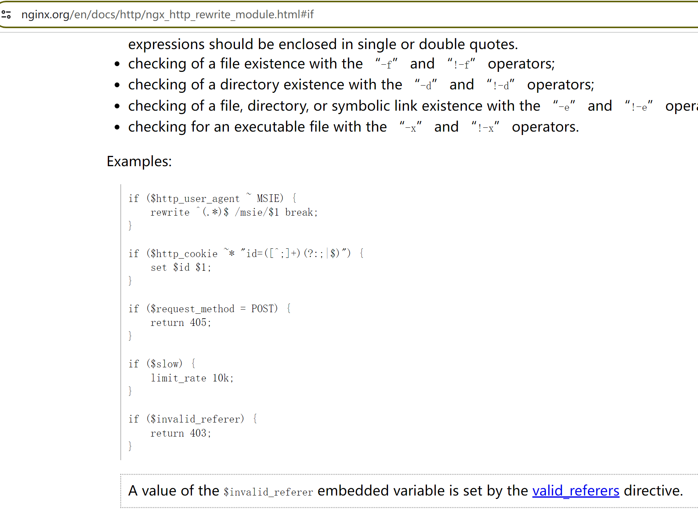Viewport: 698px width, 513px height.
Task: Click the set $id $1; statement
Action: [x=181, y=267]
